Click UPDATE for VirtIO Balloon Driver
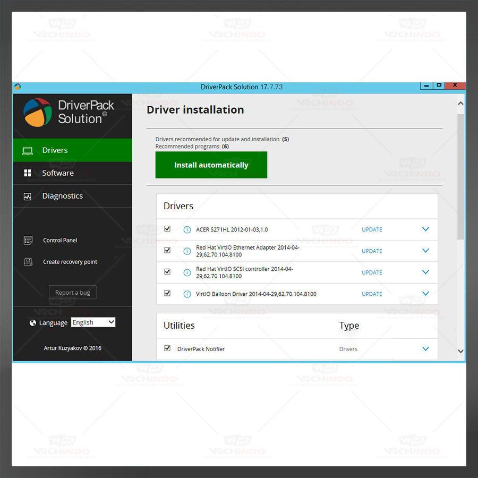 pyautogui.click(x=372, y=294)
